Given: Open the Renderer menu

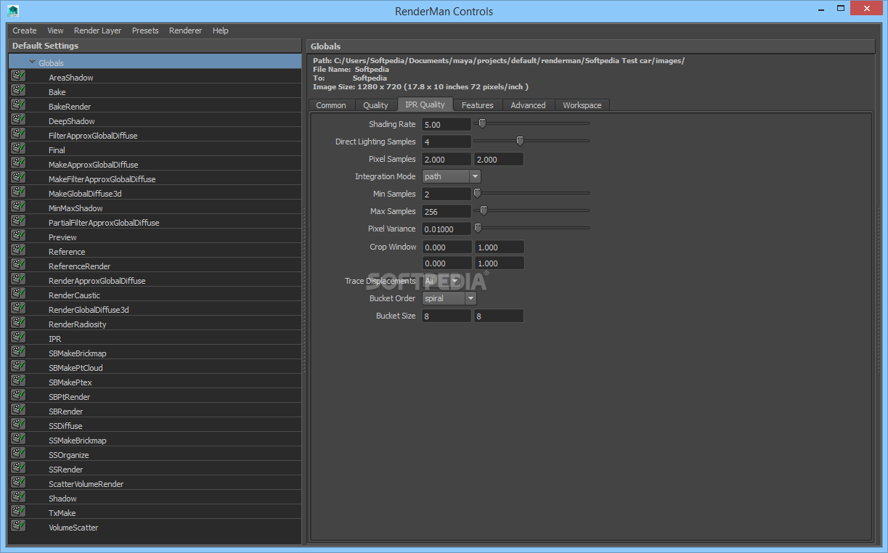Looking at the screenshot, I should (186, 30).
